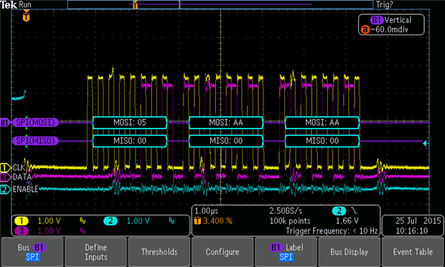This screenshot has width=445, height=267.
Task: Open the B1 Label SPI button
Action: tap(286, 252)
